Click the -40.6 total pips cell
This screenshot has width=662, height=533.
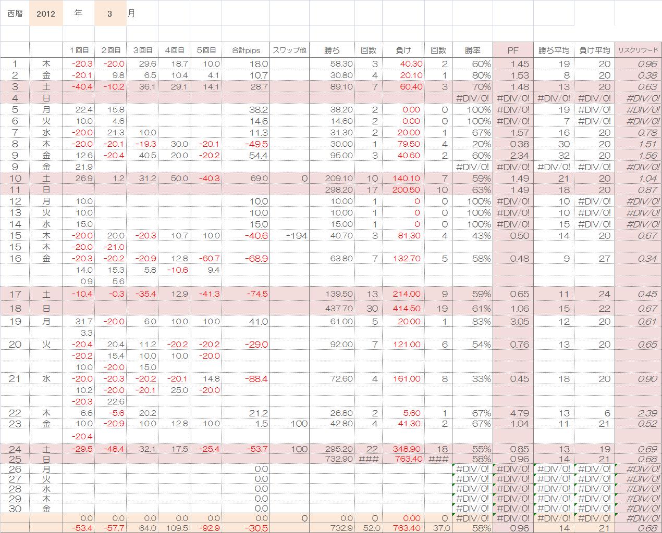pos(246,235)
